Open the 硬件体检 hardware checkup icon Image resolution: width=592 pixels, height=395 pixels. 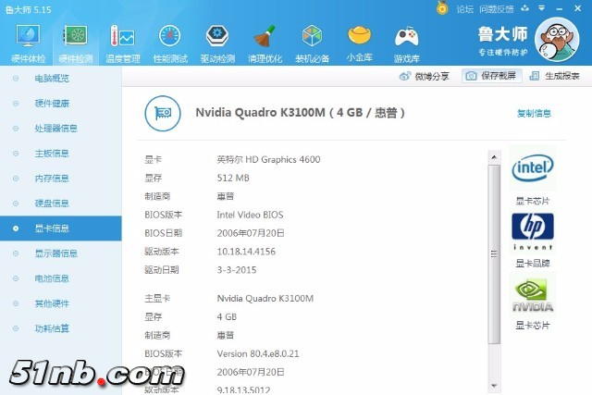tap(29, 43)
